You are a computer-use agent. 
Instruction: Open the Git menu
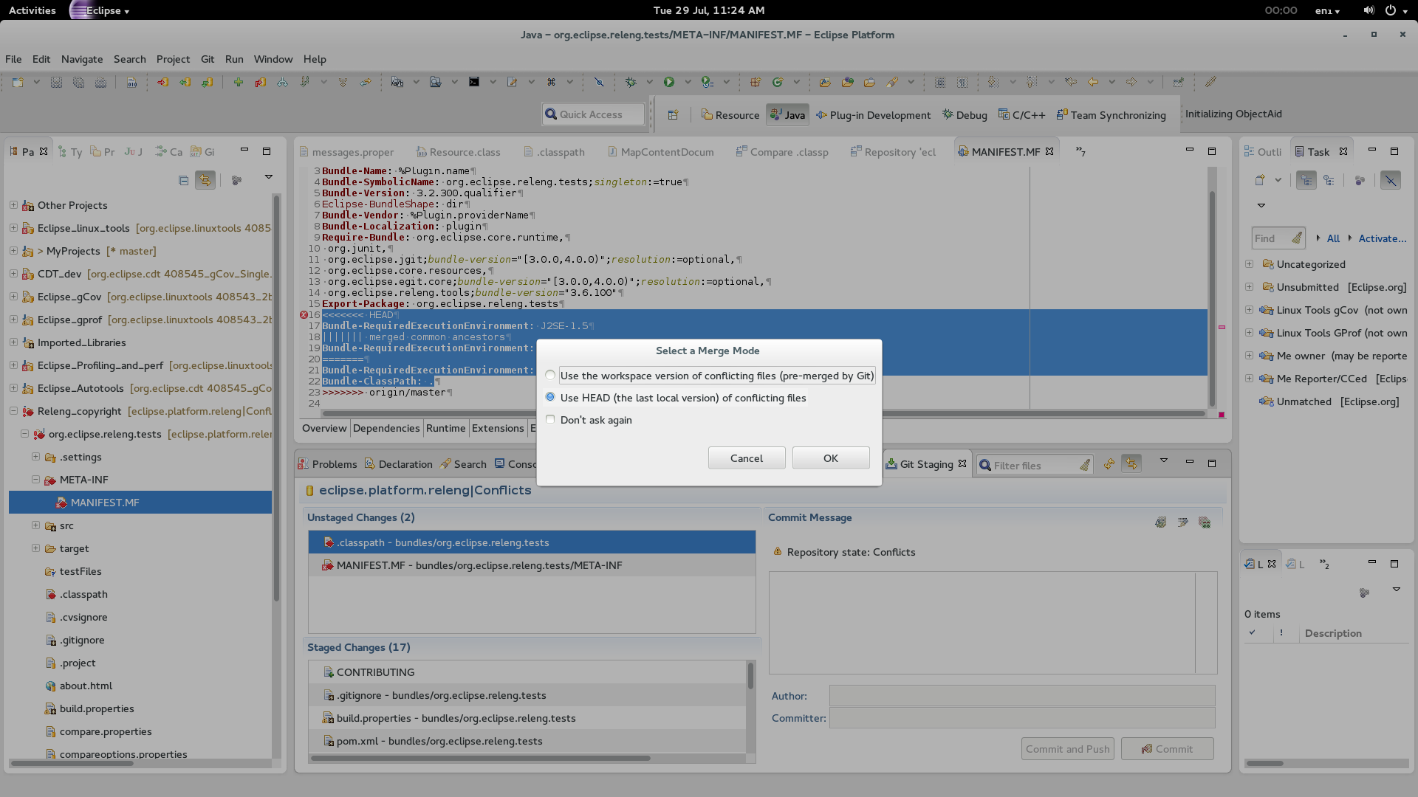point(208,59)
